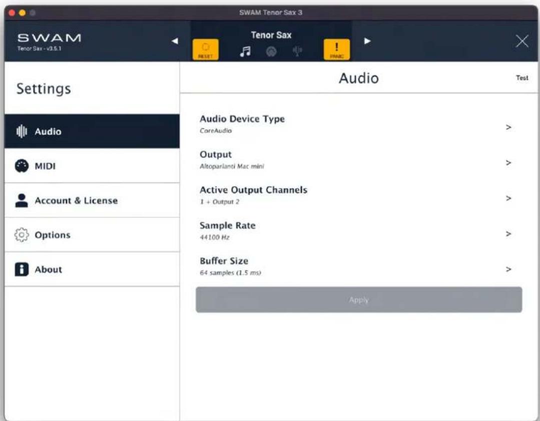Screen dimensions: 540x421
Task: Minimize window with yellow button
Action: [23, 12]
